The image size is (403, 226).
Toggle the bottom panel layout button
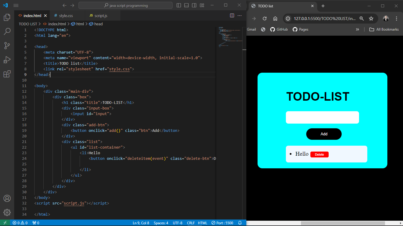click(x=186, y=5)
